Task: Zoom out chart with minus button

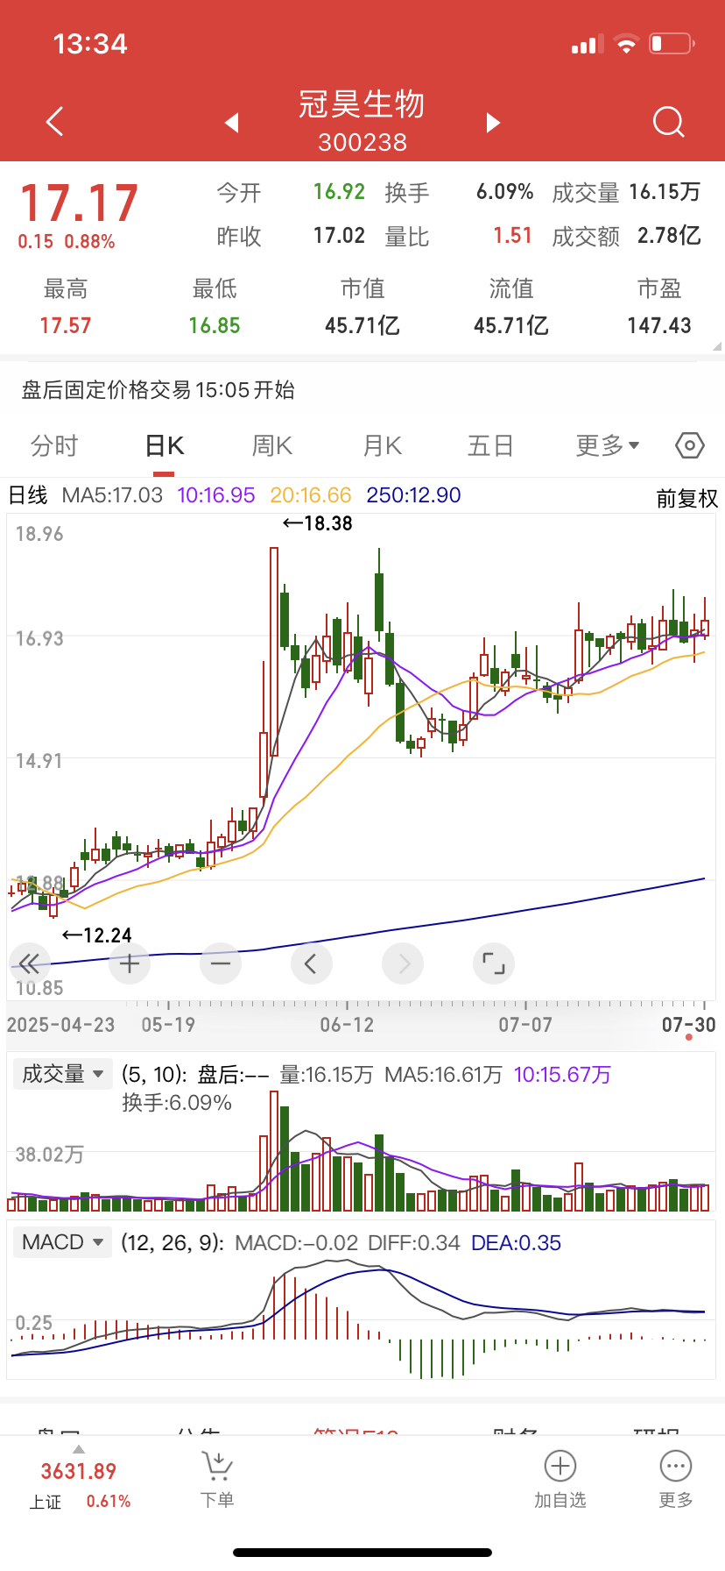Action: pyautogui.click(x=221, y=964)
